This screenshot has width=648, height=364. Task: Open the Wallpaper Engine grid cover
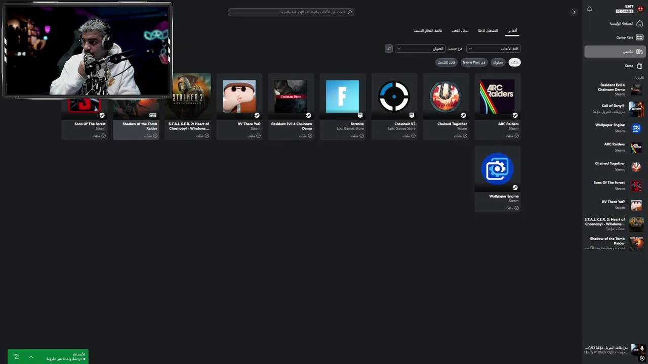click(x=497, y=168)
